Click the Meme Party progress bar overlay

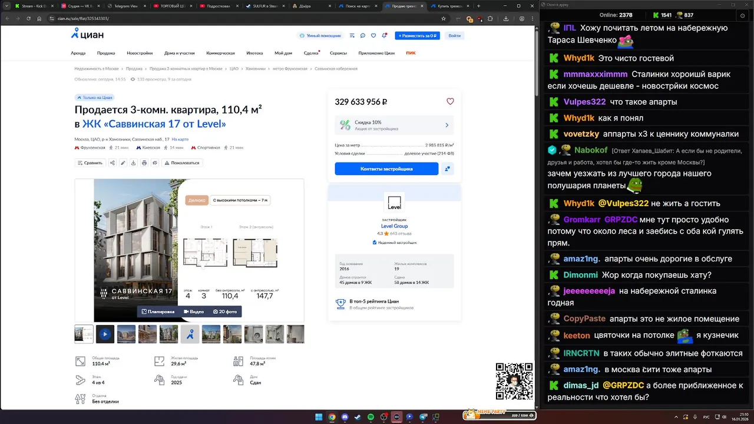tap(498, 415)
